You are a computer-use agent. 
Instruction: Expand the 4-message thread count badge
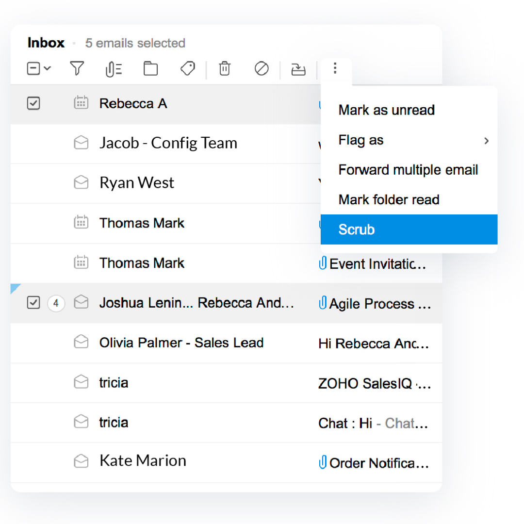[x=56, y=303]
